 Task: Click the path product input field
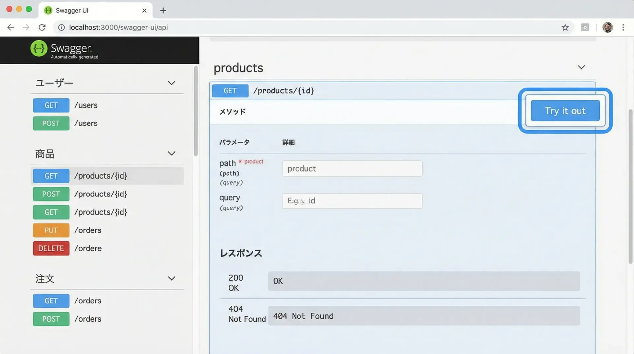pyautogui.click(x=352, y=169)
